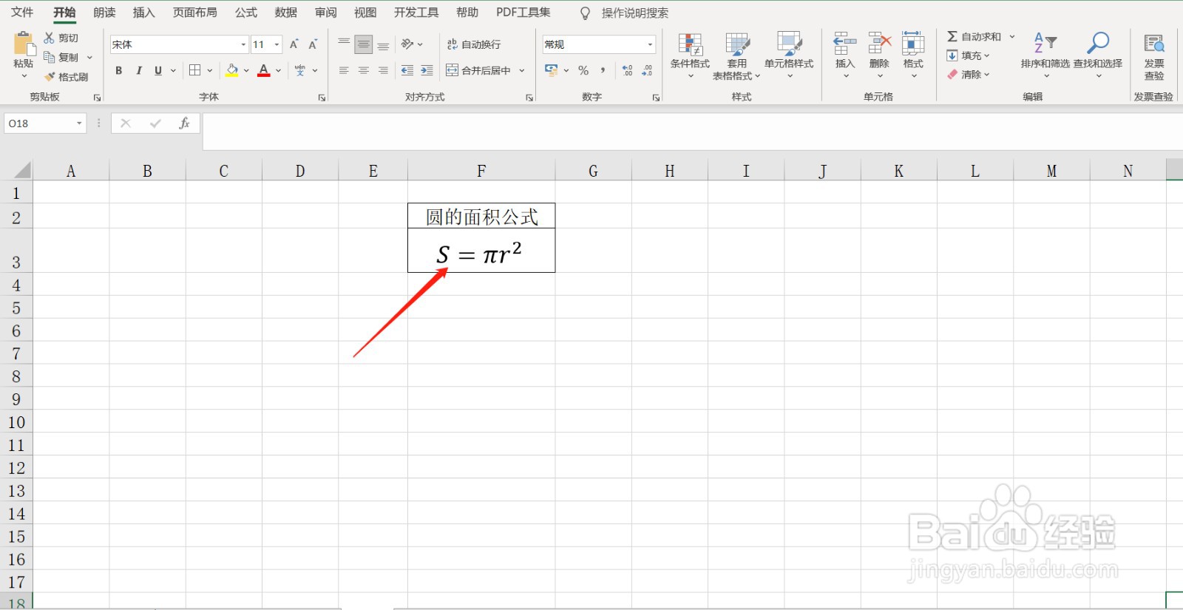Viewport: 1183px width, 610px height.
Task: Switch to Data (数据) tab
Action: [286, 13]
